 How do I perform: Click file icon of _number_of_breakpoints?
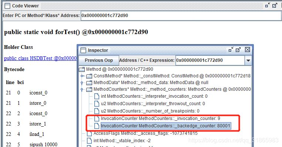click(x=97, y=111)
